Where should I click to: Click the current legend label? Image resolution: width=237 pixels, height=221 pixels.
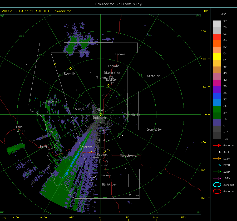click(229, 185)
